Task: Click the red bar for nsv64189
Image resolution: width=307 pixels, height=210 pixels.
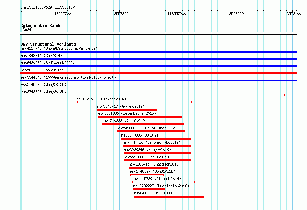Action: click(169, 197)
